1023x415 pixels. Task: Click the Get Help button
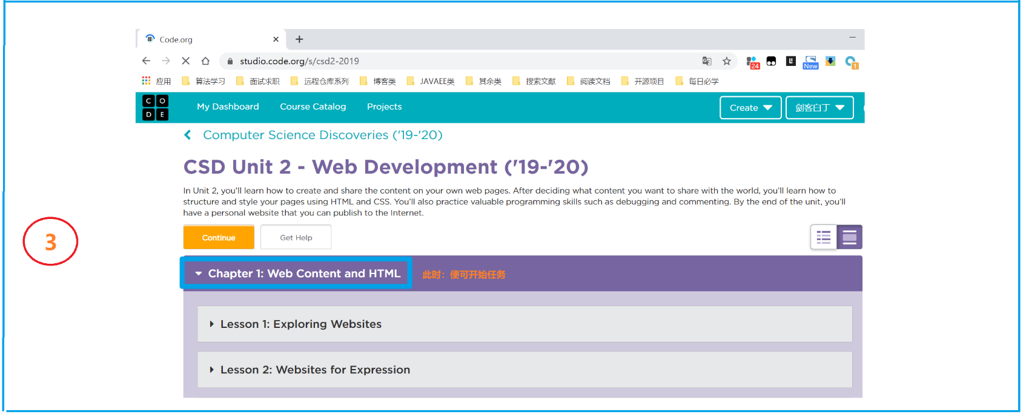pyautogui.click(x=296, y=237)
